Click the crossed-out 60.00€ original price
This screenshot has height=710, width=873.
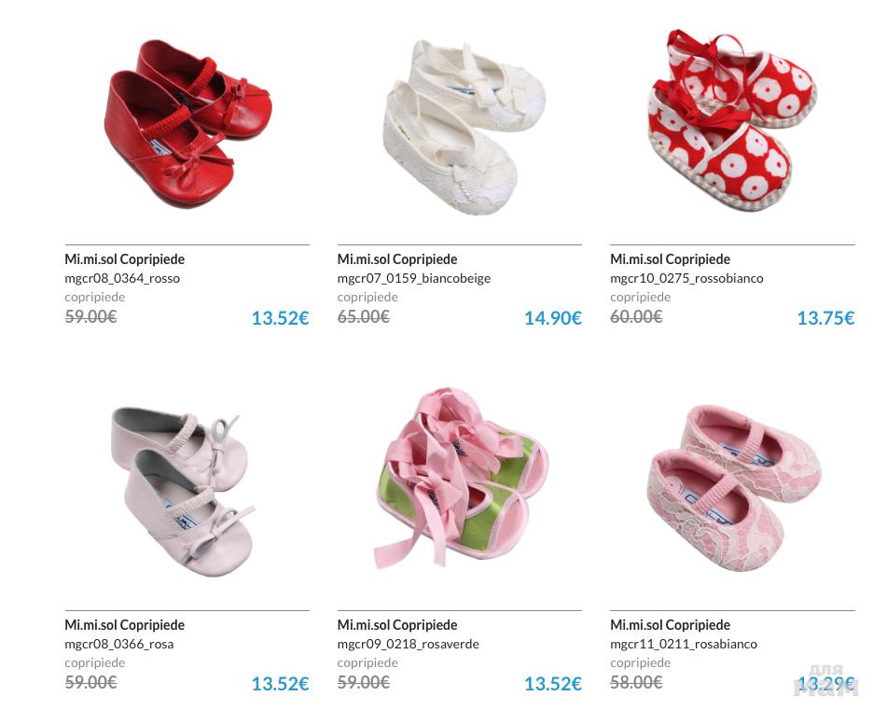[x=636, y=317]
